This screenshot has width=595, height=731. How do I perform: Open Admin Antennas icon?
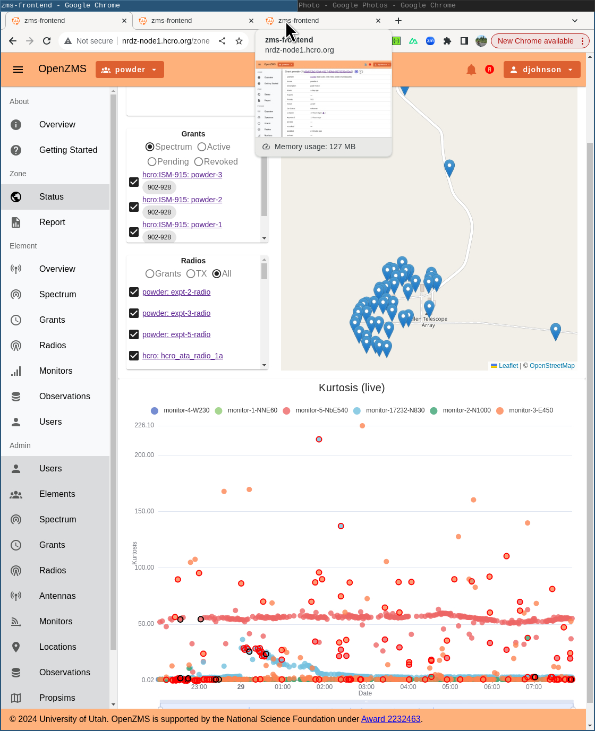[x=16, y=596]
